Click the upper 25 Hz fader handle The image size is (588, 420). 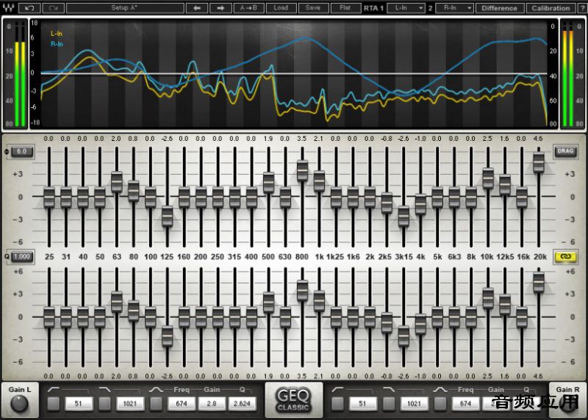49,197
